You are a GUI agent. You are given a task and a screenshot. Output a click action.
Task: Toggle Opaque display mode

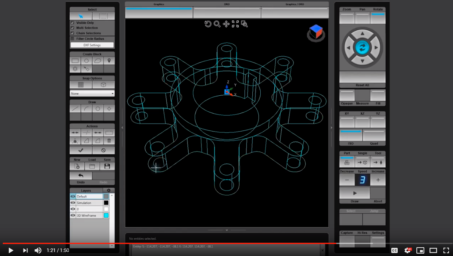point(347,95)
